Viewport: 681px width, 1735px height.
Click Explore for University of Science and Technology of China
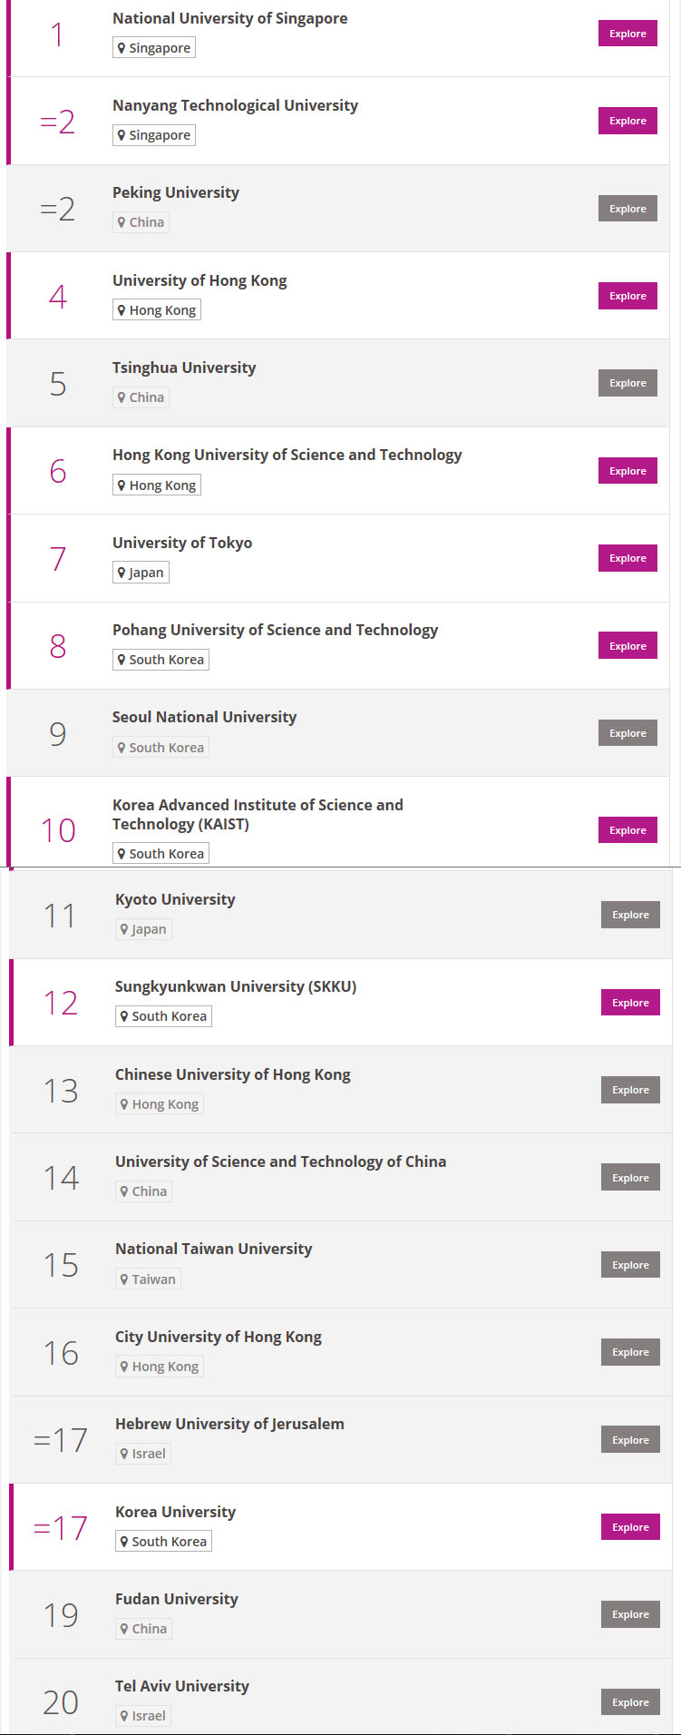pyautogui.click(x=630, y=1178)
